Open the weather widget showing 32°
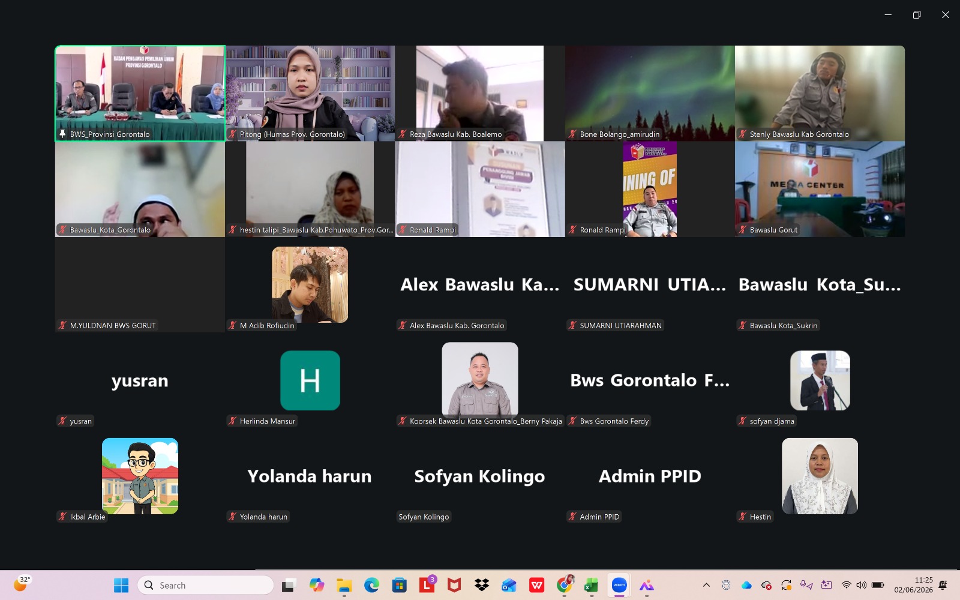This screenshot has height=600, width=960. pyautogui.click(x=22, y=584)
